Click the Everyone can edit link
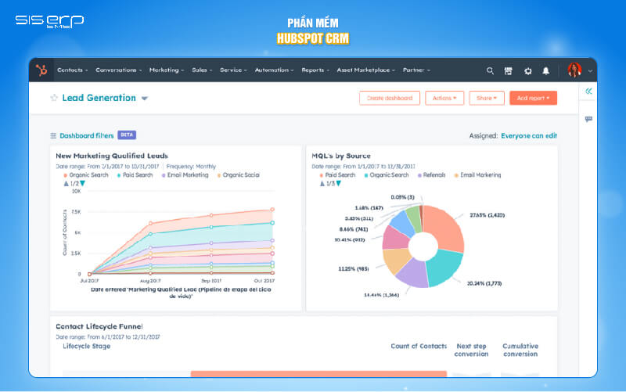 (529, 135)
